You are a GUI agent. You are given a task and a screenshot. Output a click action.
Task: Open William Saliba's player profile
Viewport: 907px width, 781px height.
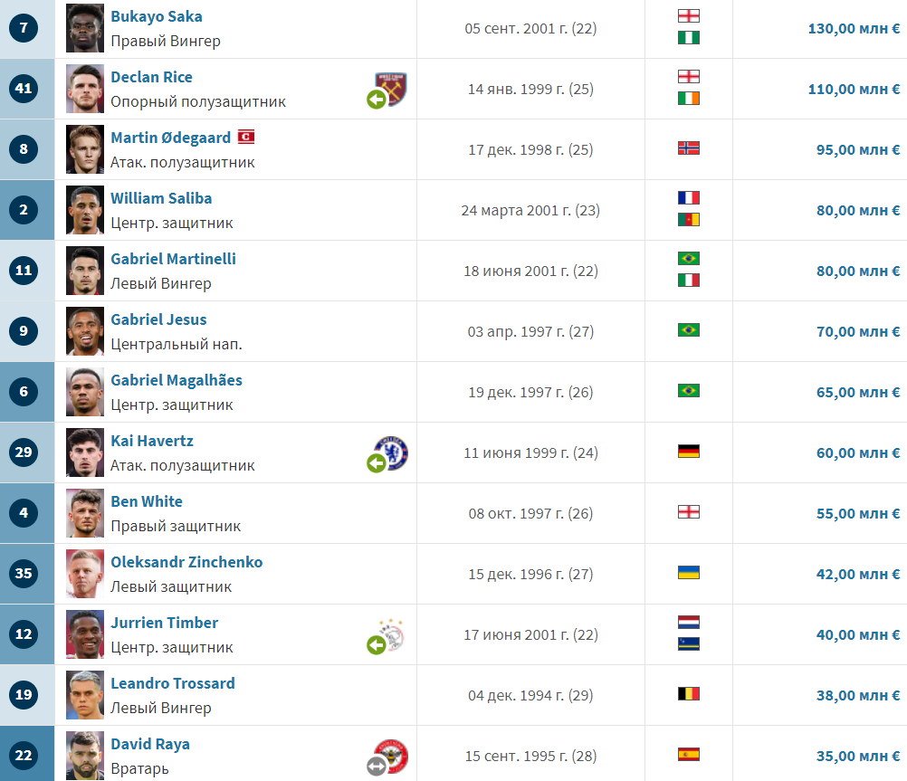[x=161, y=198]
